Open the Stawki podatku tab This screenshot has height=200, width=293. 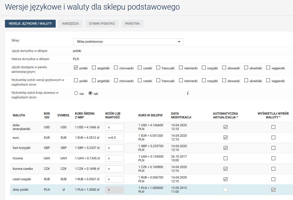click(x=102, y=24)
